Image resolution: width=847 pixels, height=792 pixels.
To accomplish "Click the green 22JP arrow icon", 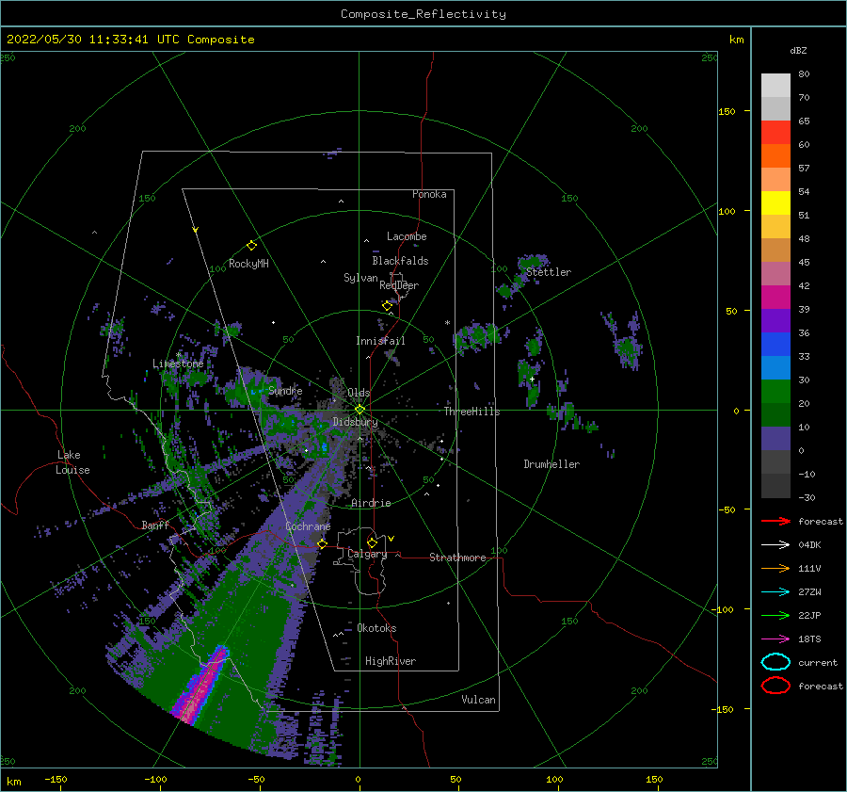I will pos(775,615).
